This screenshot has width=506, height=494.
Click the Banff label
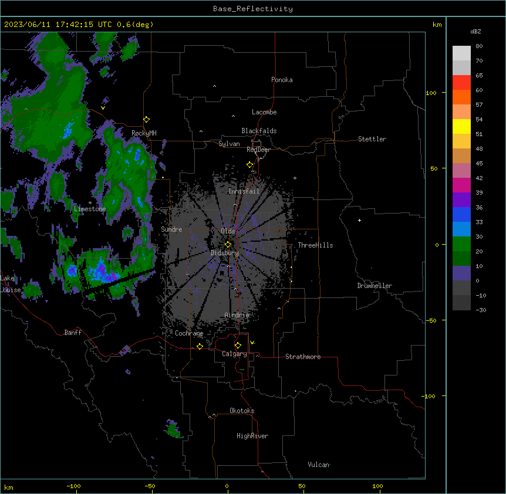tap(73, 333)
